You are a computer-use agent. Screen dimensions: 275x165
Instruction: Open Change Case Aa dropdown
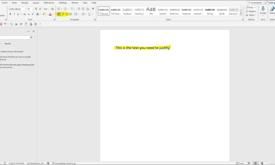[46, 9]
